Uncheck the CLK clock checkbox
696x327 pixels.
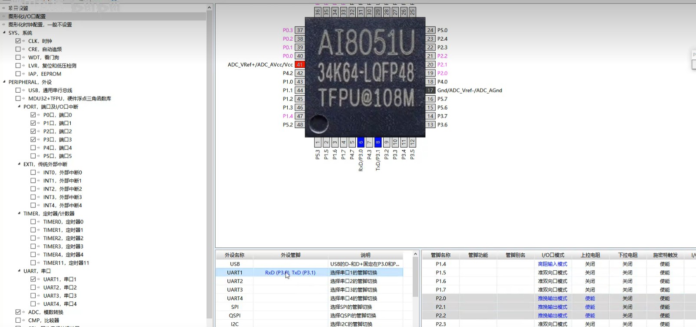pyautogui.click(x=18, y=41)
